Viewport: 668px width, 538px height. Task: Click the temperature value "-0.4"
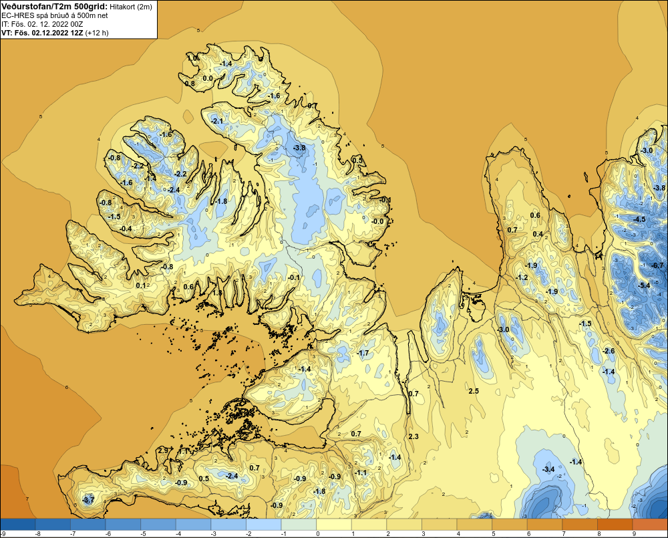tap(126, 229)
